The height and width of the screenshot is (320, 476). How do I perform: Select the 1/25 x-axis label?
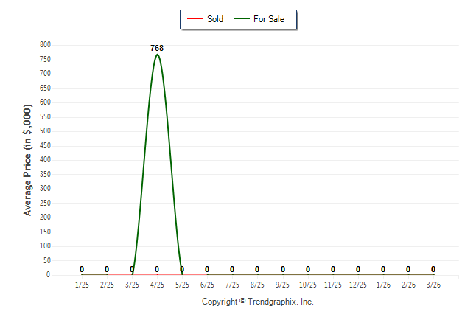point(82,285)
